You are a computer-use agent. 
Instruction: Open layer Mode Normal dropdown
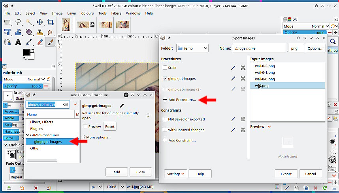(306, 26)
